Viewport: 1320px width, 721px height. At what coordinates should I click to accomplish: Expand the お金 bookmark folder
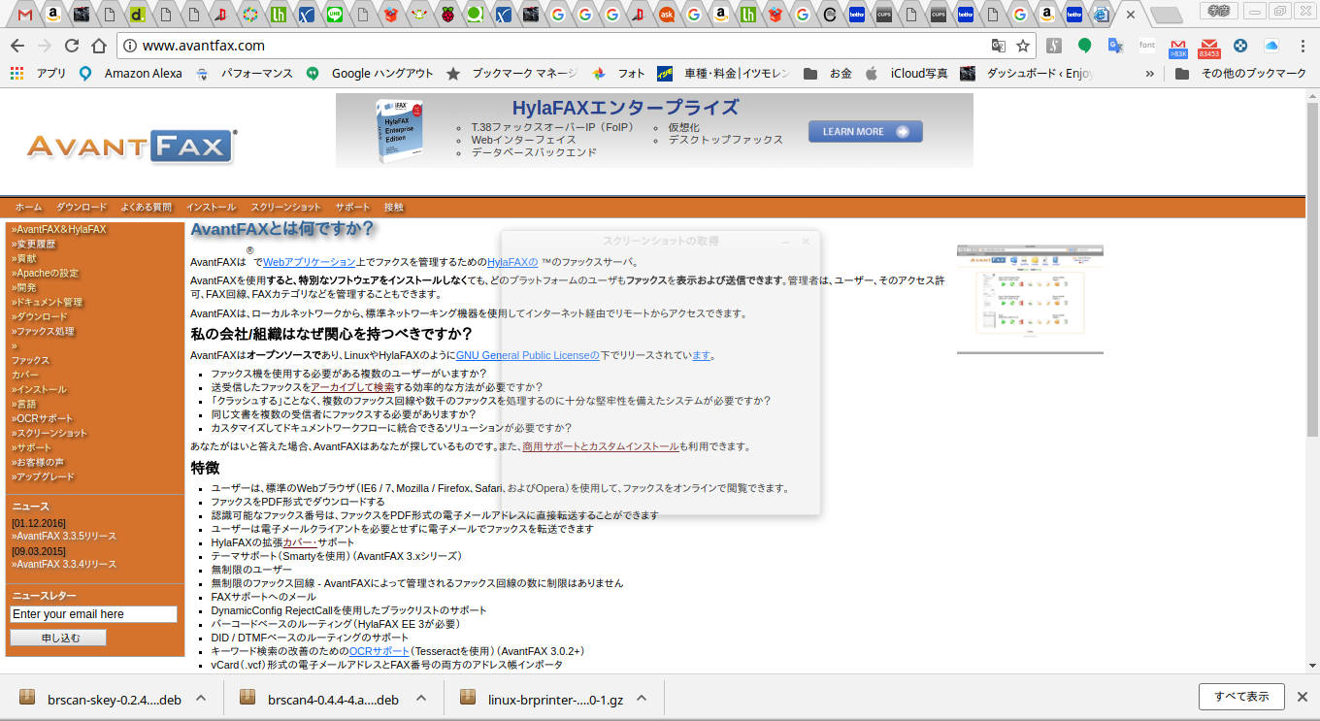pos(828,73)
